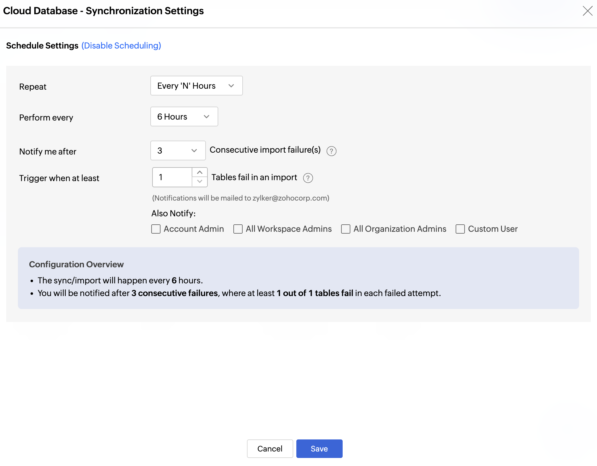
Task: Increase the tables fail count with up arrow
Action: (200, 172)
